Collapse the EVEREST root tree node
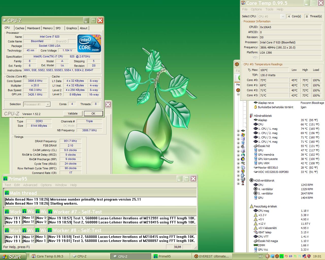Viewport: 325px width, 260px height. 238,94
